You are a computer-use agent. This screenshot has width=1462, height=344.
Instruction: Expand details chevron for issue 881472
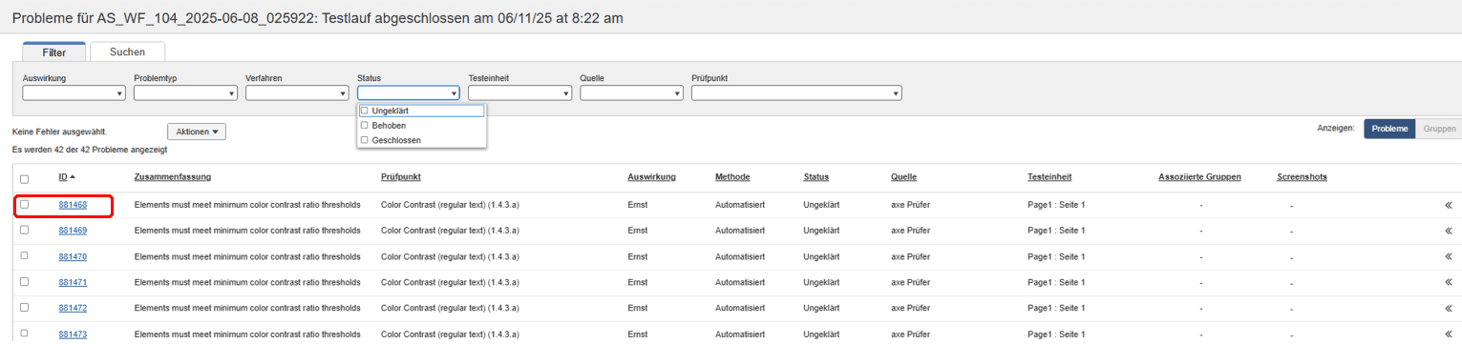pos(1449,308)
